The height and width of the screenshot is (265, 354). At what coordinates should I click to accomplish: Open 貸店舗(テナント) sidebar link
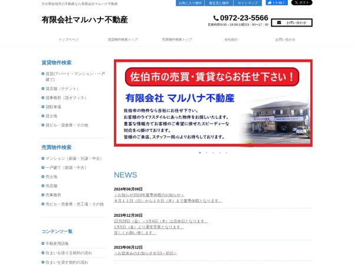click(x=62, y=89)
